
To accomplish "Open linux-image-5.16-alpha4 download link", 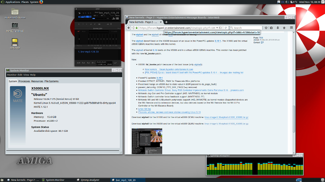I will (x=226, y=117).
